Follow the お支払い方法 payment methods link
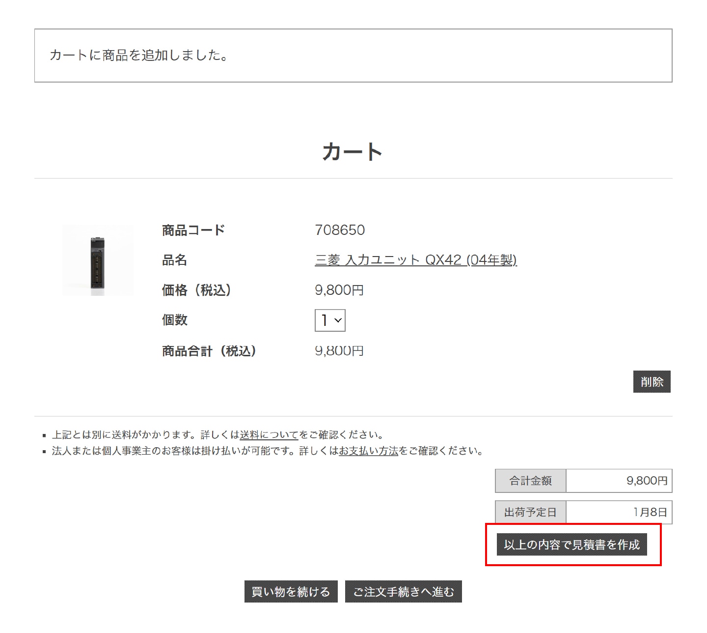Viewport: 707px width, 633px height. point(368,451)
